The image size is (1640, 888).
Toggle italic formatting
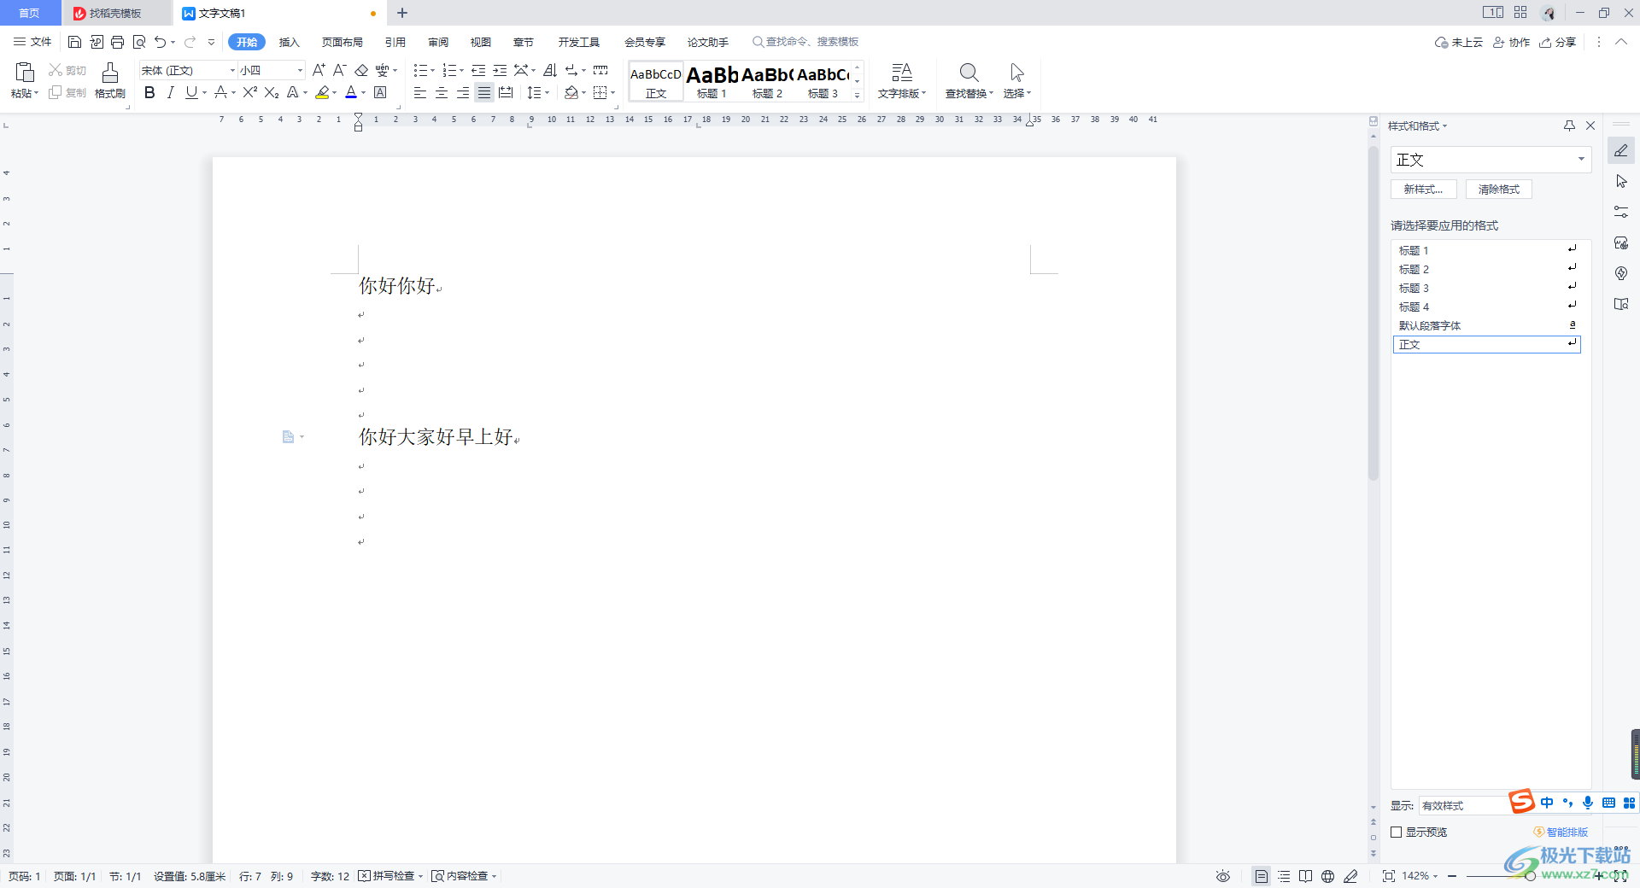coord(170,92)
